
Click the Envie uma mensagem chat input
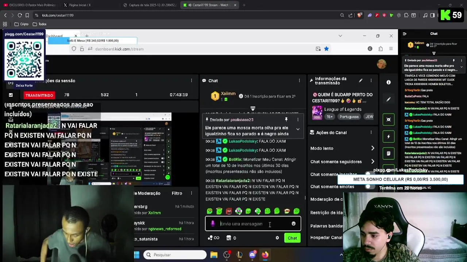(253, 224)
